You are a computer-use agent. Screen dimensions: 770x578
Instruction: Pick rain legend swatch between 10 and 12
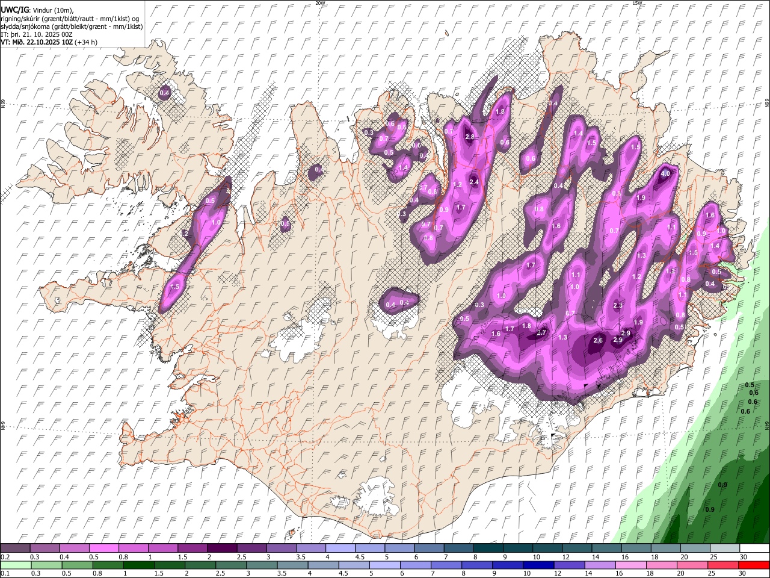[x=538, y=565]
